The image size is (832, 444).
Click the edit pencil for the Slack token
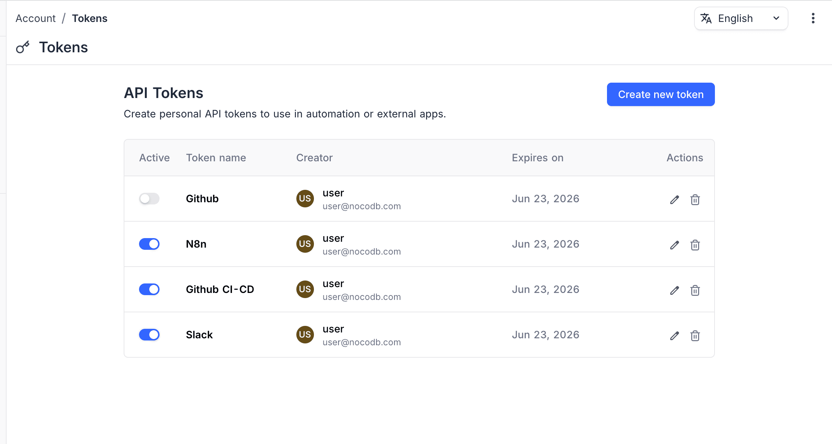[674, 336]
